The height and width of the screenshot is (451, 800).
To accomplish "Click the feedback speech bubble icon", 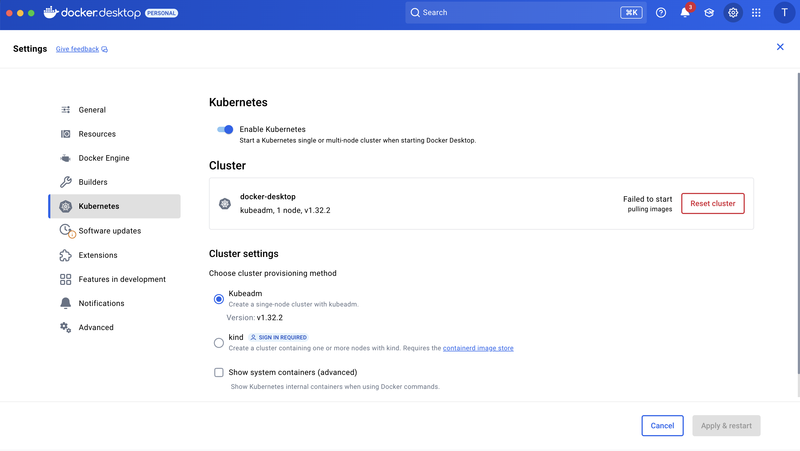I will click(x=105, y=49).
